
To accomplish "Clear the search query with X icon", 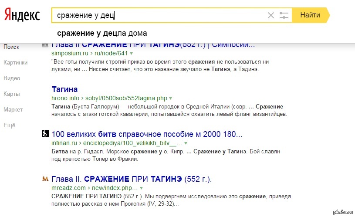I will (270, 15).
